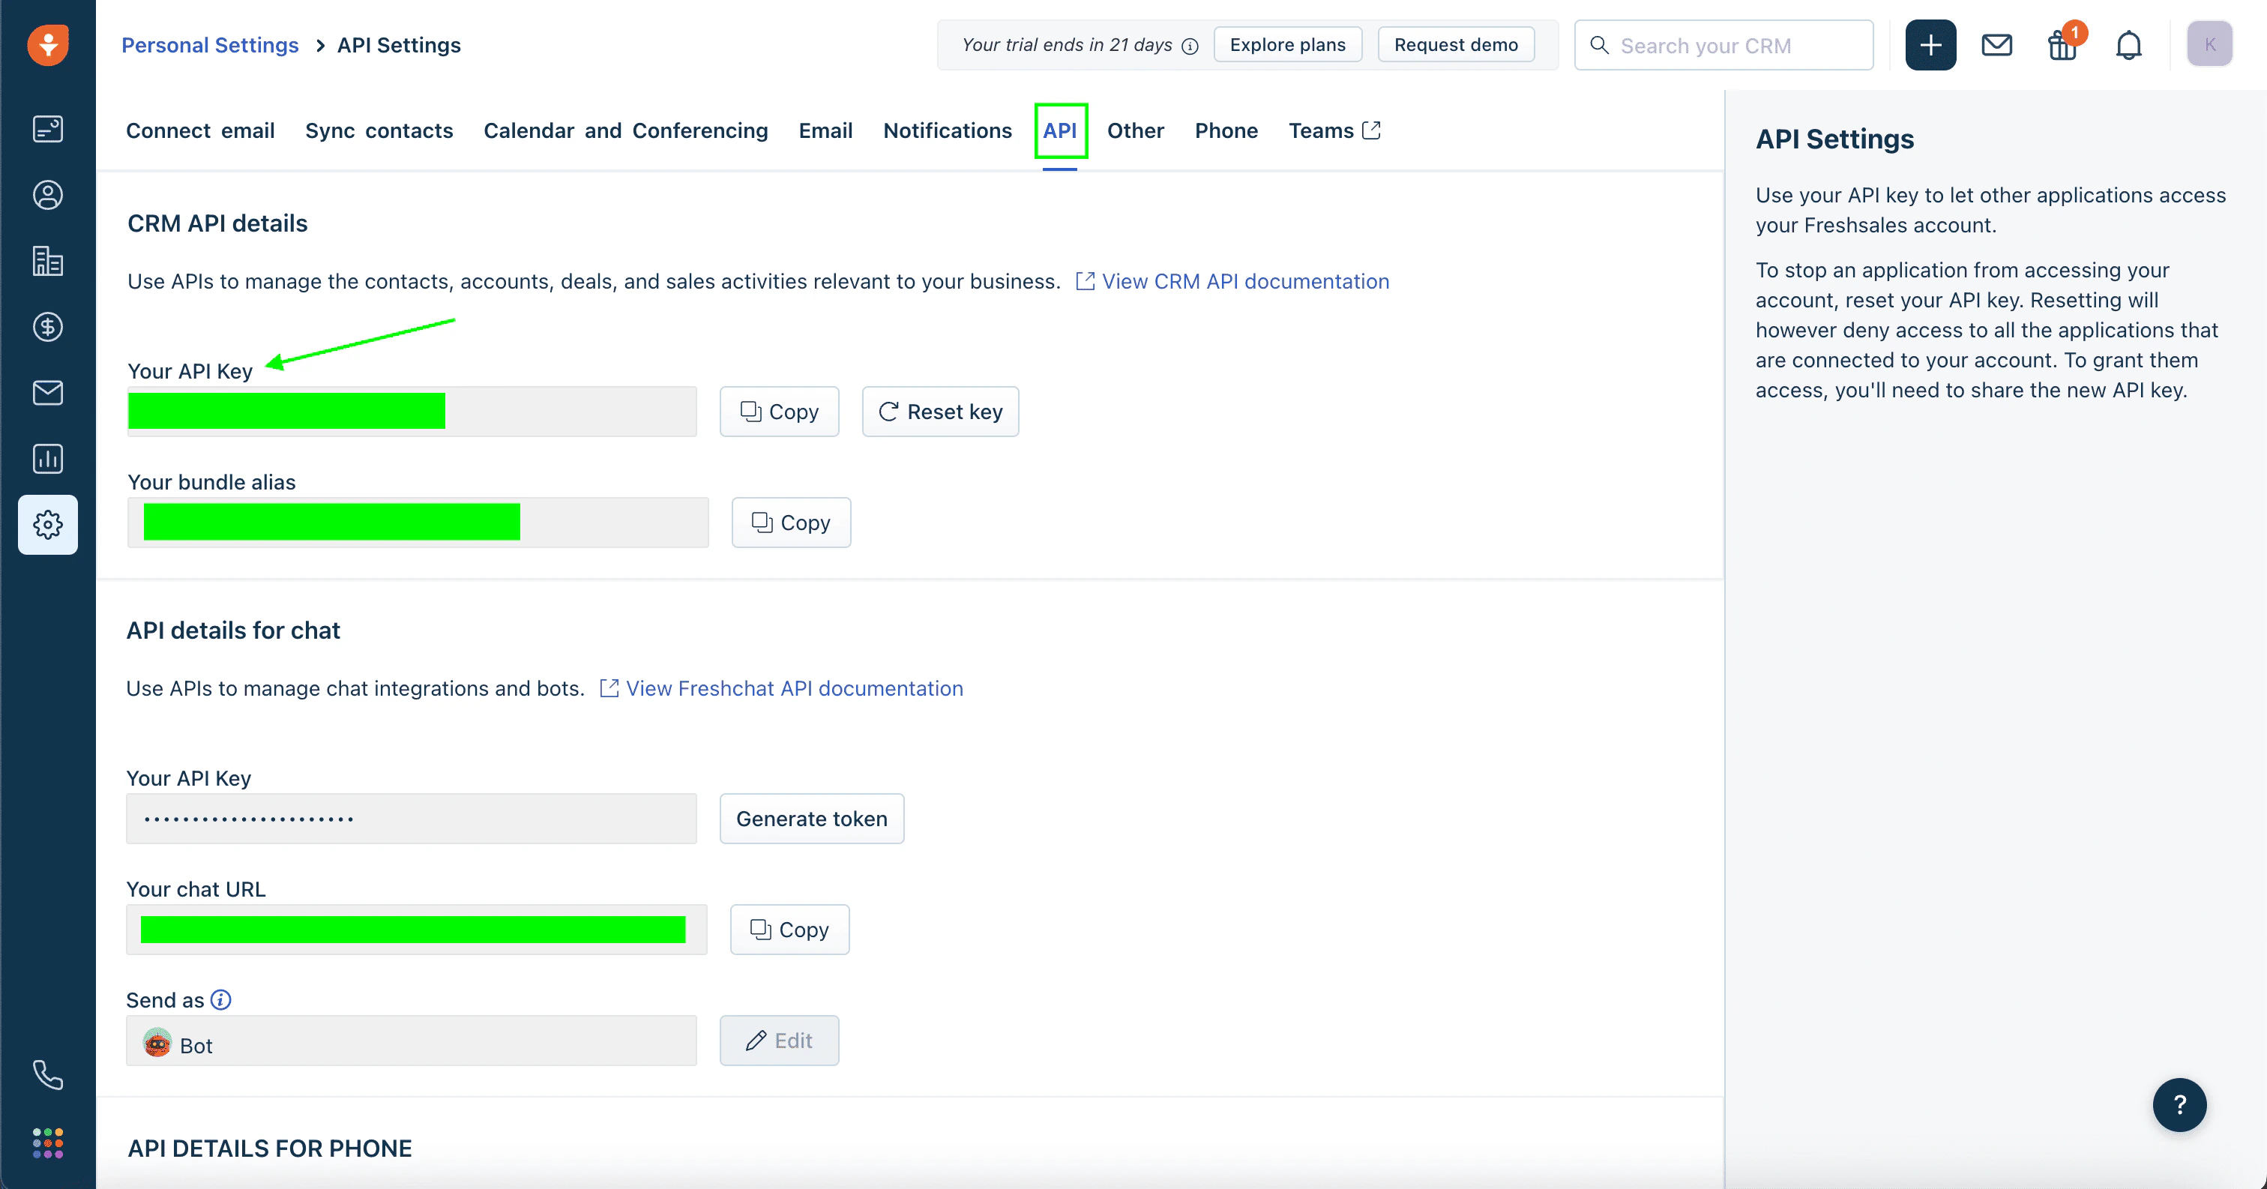The image size is (2267, 1189).
Task: Click the Reset key button
Action: [x=940, y=412]
